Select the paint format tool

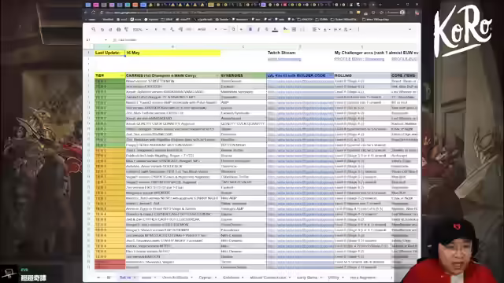(x=126, y=30)
